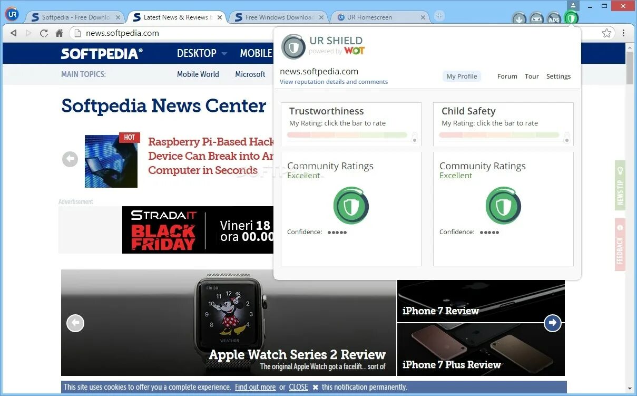Toggle the ninja privacy mode icon

tap(536, 20)
